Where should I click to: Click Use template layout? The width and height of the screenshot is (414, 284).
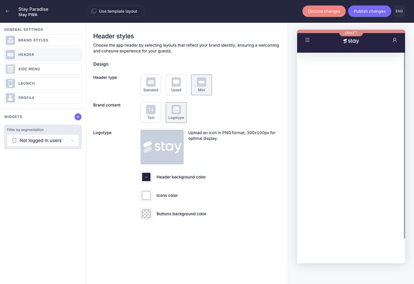115,11
